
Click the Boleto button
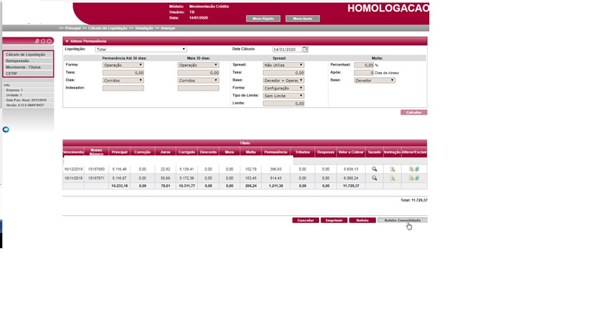362,220
